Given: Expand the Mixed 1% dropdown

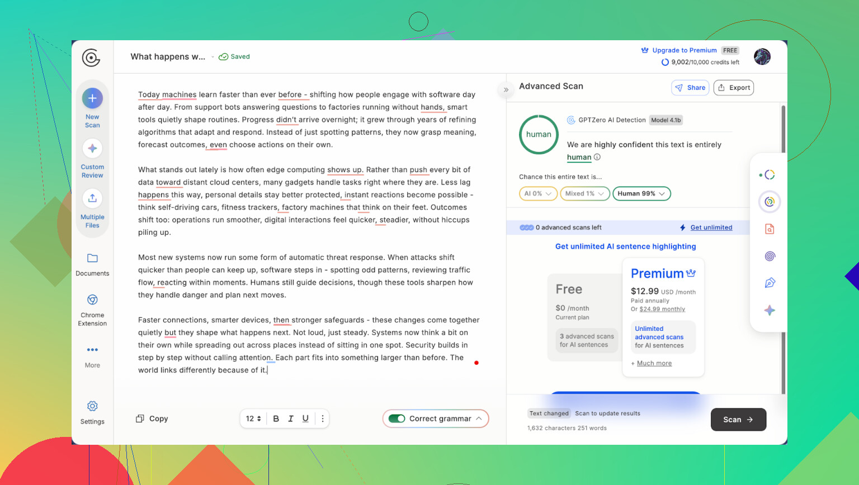Looking at the screenshot, I should click(584, 194).
